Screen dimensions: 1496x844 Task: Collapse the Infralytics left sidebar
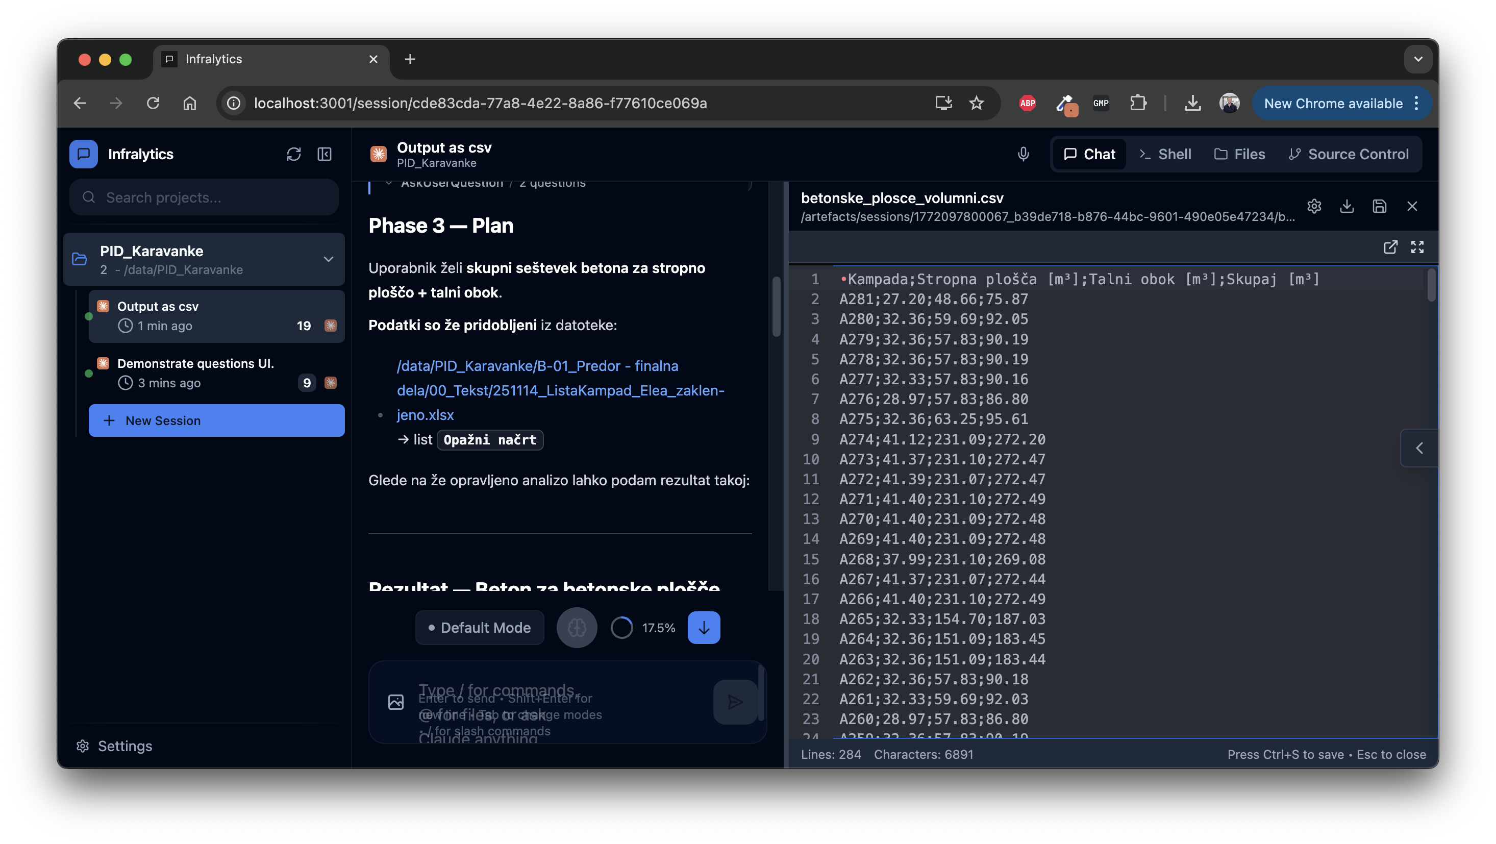coord(324,154)
